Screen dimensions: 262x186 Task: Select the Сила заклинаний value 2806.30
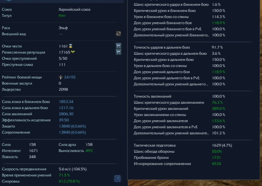click(x=66, y=114)
